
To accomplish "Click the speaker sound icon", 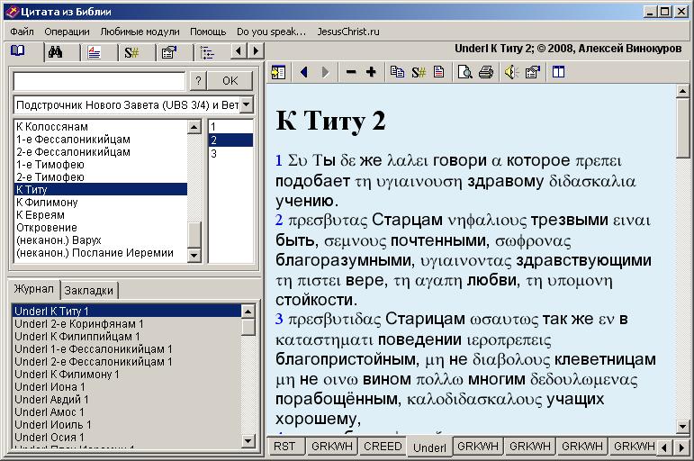I will coord(510,72).
